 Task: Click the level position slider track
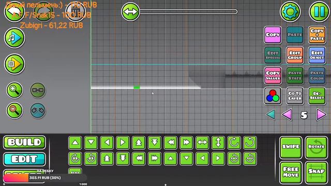pos(188,11)
